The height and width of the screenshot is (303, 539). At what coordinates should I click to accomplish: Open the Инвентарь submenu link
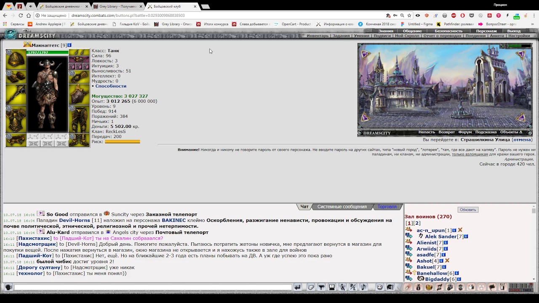(x=318, y=36)
